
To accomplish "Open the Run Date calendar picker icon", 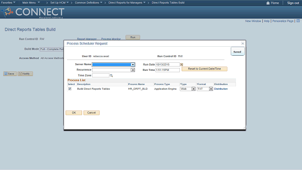I will pos(181,65).
